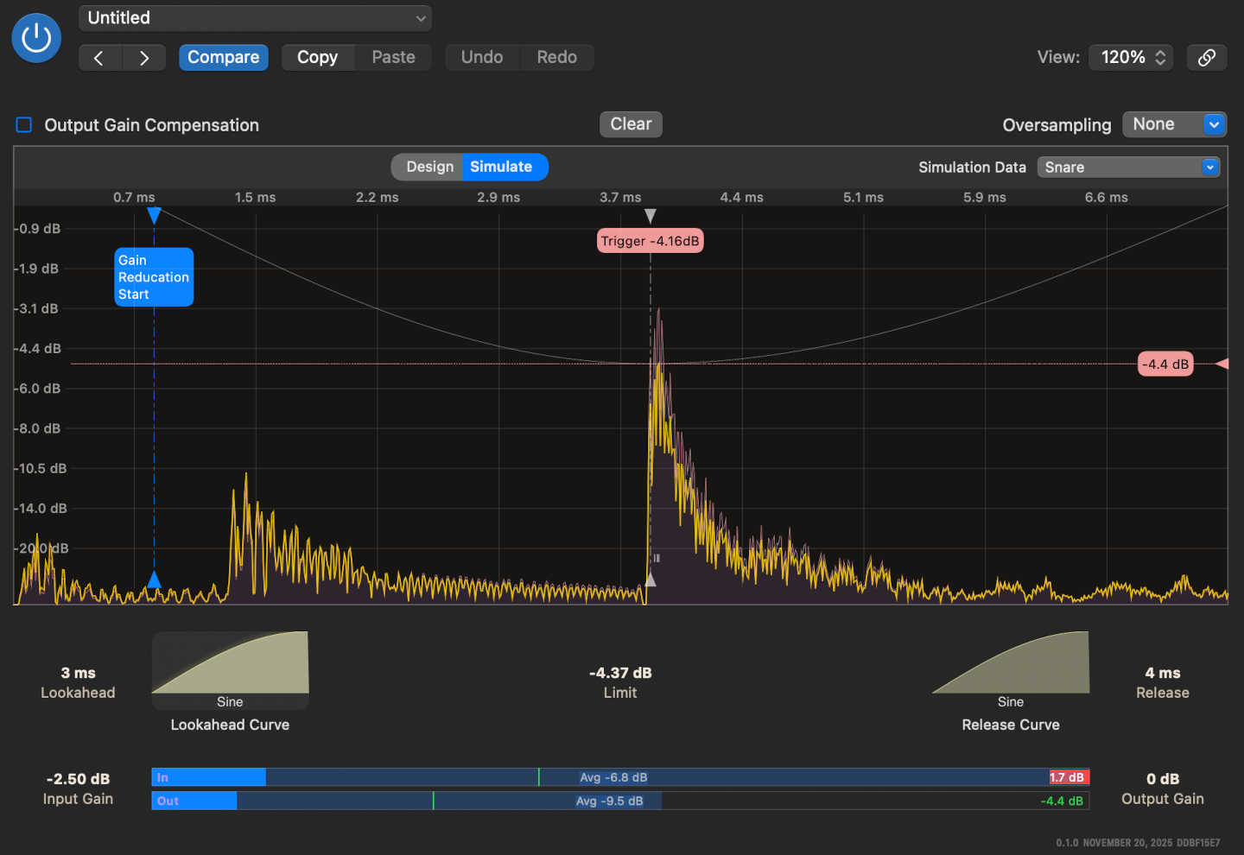Open the Simulation Data Snare dropdown

point(1128,168)
